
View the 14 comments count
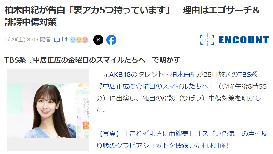(64, 40)
